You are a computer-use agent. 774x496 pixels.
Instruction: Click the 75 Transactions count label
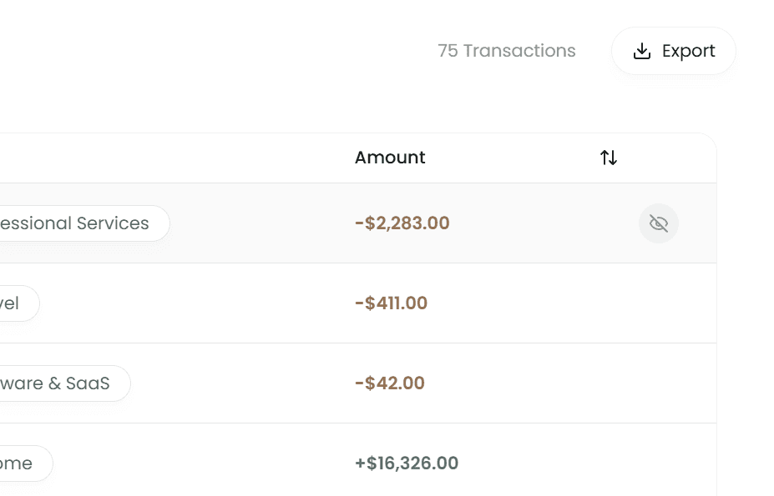506,51
